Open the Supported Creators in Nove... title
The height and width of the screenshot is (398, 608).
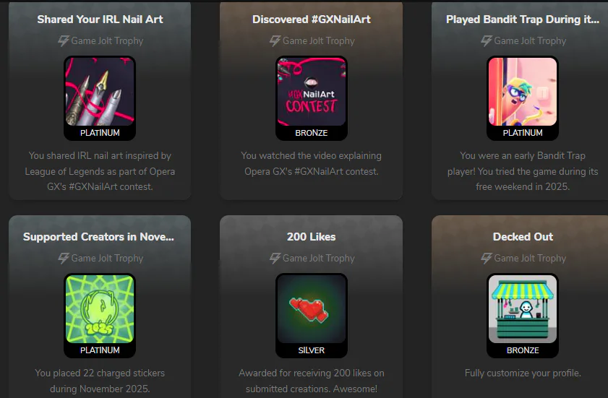click(x=98, y=237)
